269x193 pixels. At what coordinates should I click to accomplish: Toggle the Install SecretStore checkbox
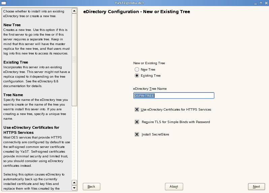tap(137, 134)
